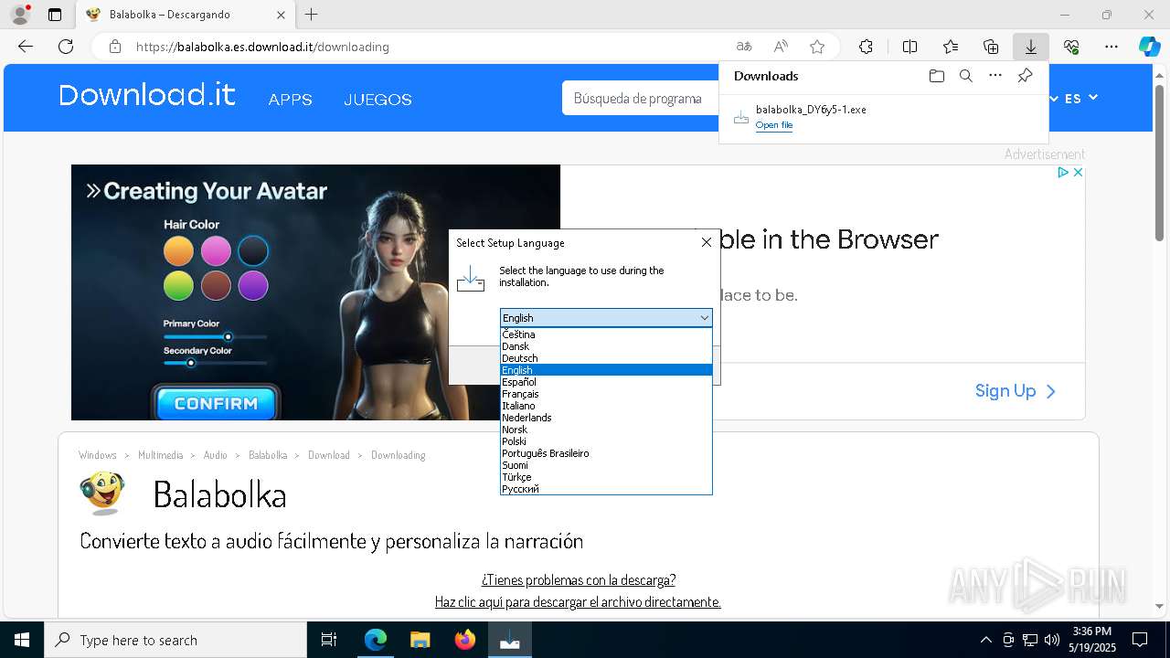This screenshot has width=1170, height=658.
Task: Open downloads folder icon in Downloads panel
Action: coord(936,76)
